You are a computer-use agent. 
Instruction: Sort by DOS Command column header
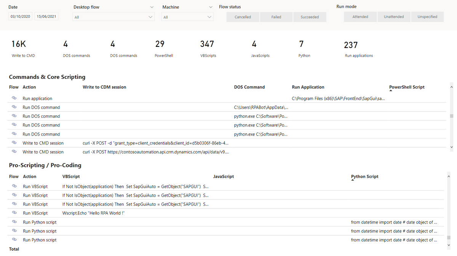pyautogui.click(x=249, y=87)
